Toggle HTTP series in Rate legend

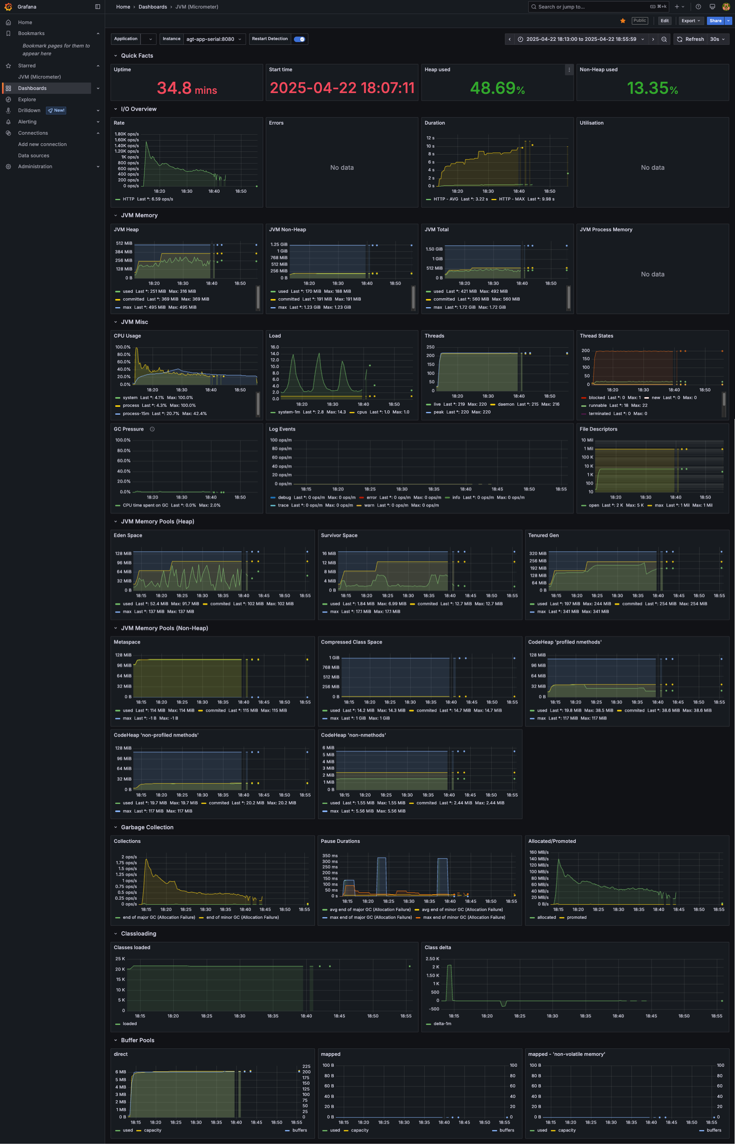tap(128, 199)
